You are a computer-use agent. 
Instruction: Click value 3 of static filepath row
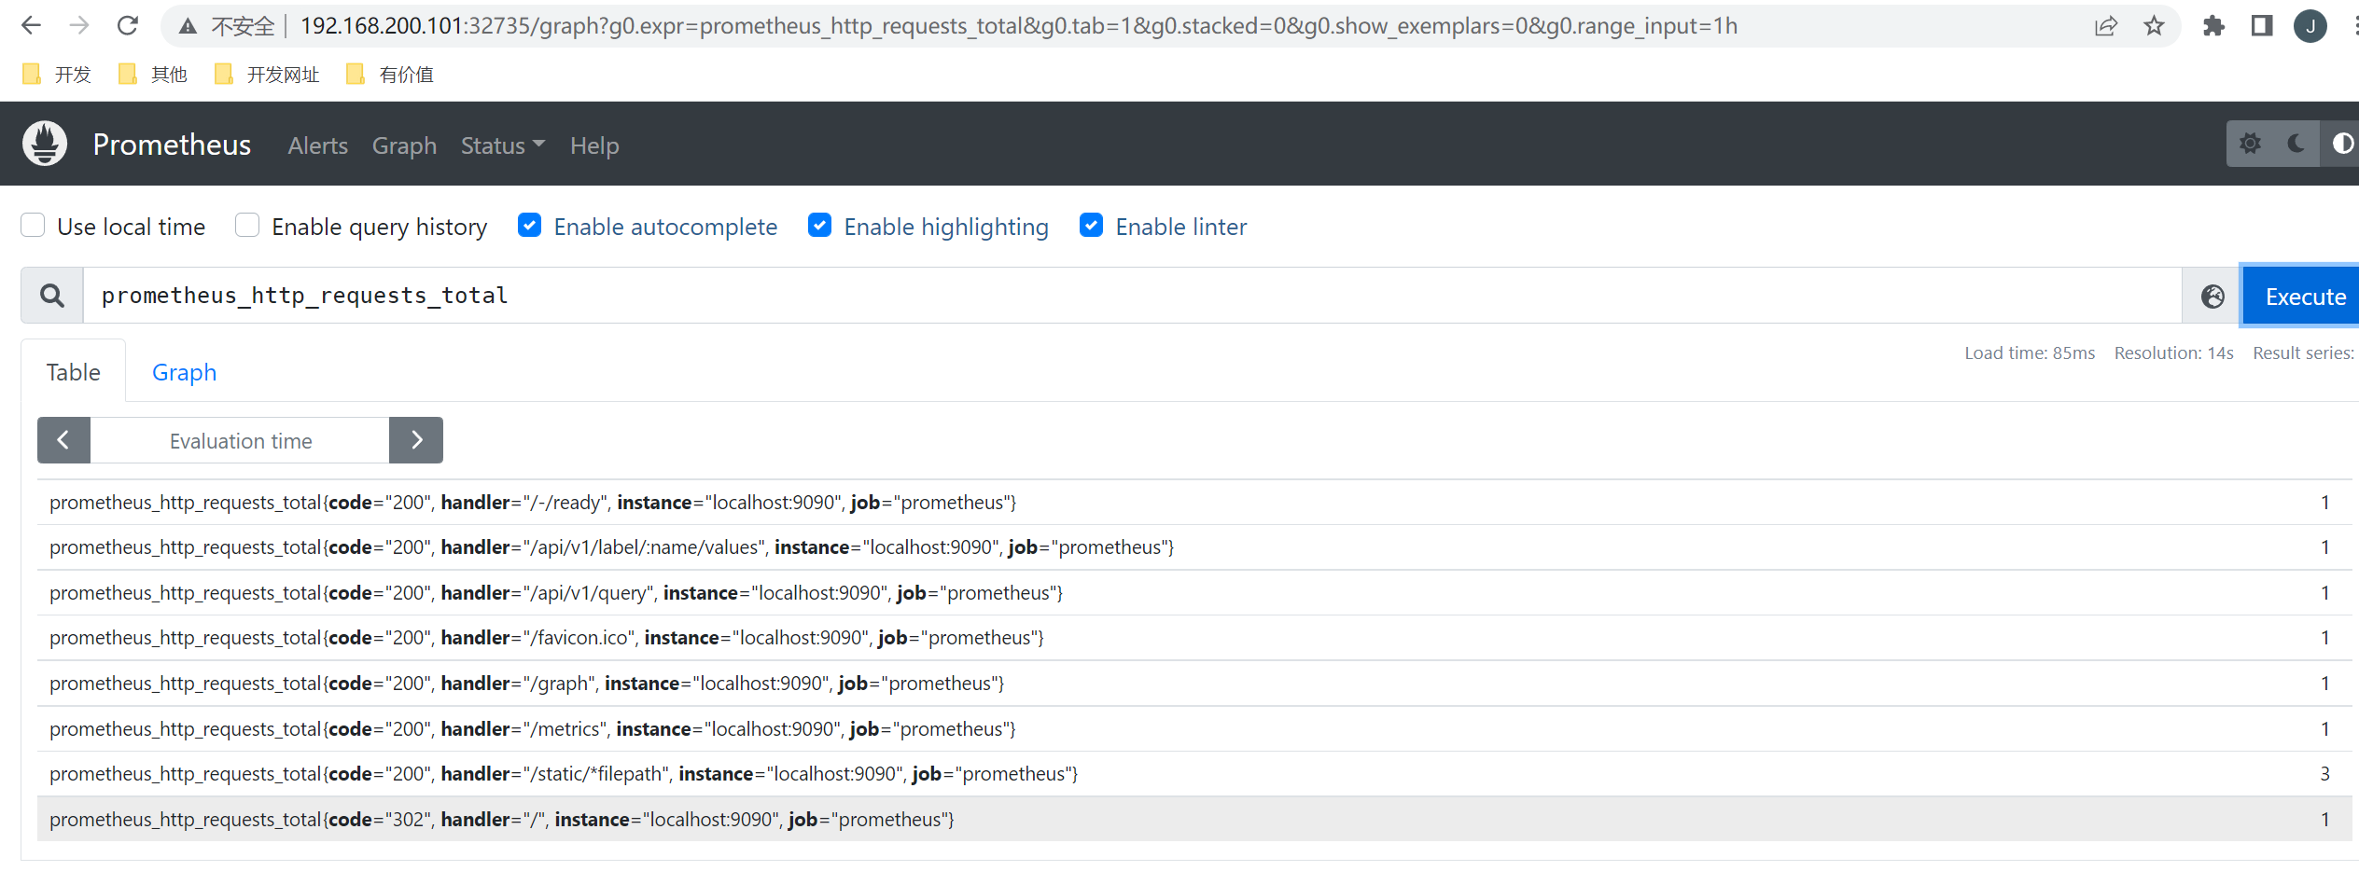[2324, 774]
